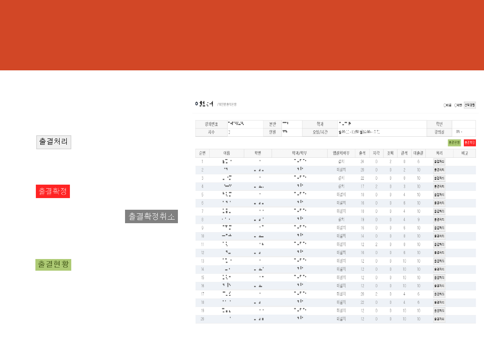Click the 이름 column header in table
Viewport: 484px width, 363px height.
227,153
